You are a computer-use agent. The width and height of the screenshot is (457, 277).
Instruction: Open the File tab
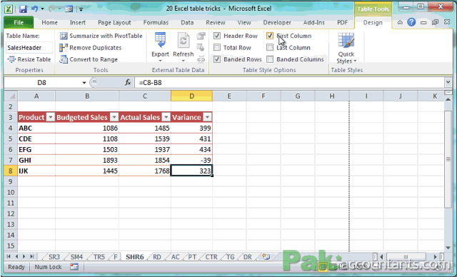point(19,22)
